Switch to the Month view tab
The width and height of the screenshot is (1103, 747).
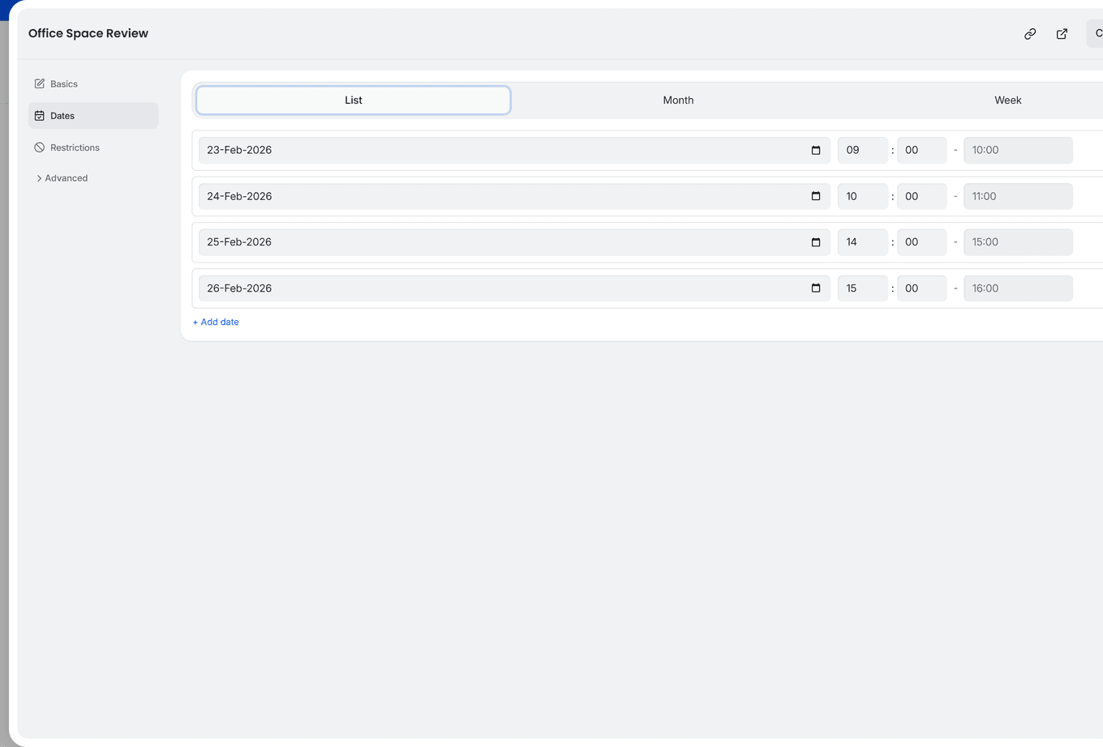pyautogui.click(x=678, y=100)
